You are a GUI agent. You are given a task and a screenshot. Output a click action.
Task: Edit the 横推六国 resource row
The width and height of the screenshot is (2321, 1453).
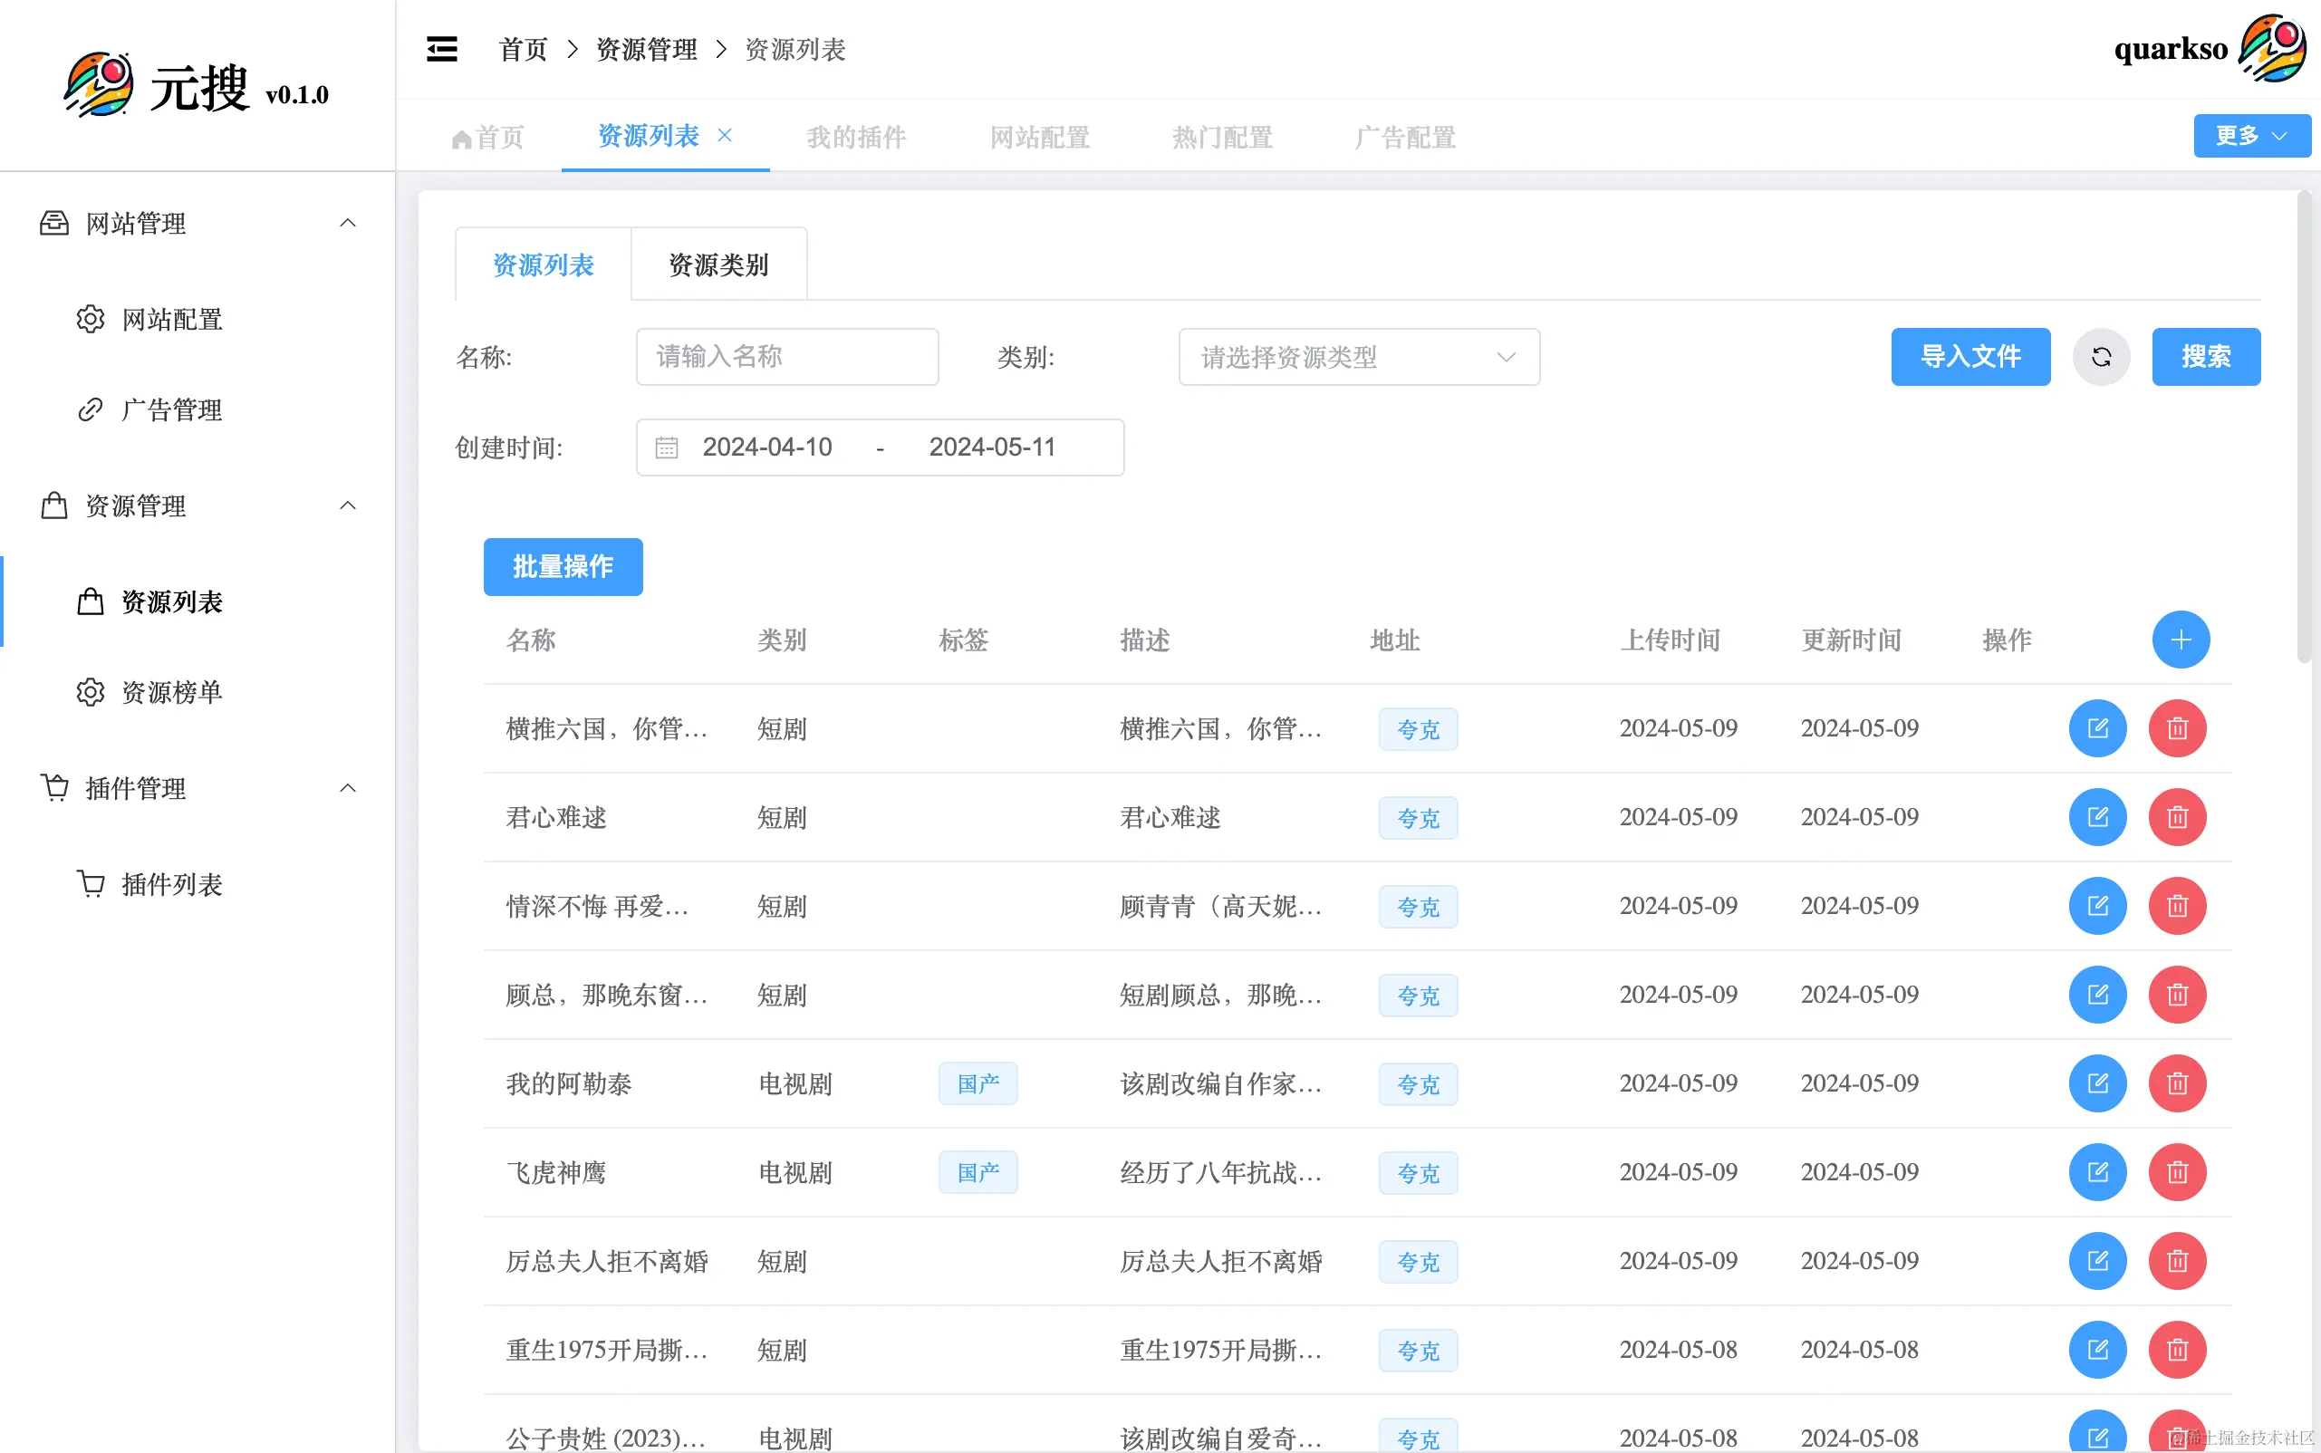point(2097,728)
